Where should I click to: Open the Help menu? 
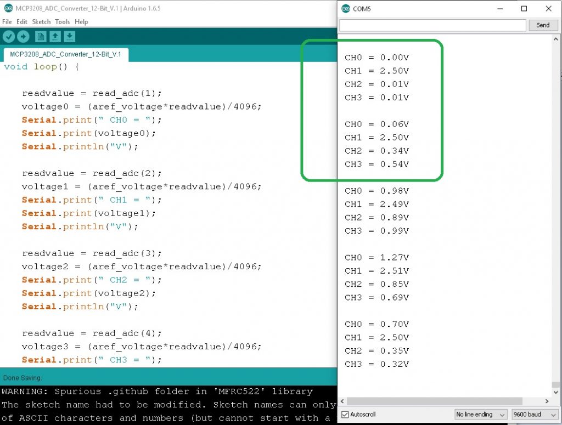pos(81,22)
